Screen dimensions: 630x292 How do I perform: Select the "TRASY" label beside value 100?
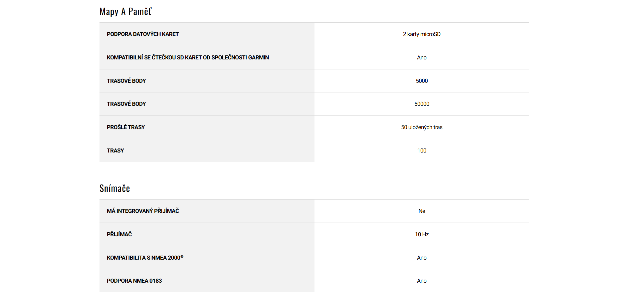pos(115,151)
